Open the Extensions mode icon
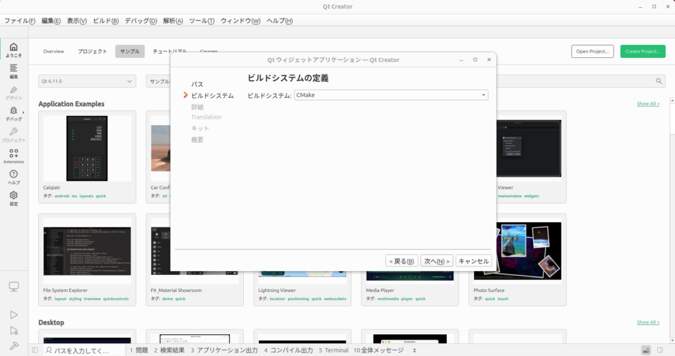Image resolution: width=675 pixels, height=356 pixels. (x=14, y=156)
